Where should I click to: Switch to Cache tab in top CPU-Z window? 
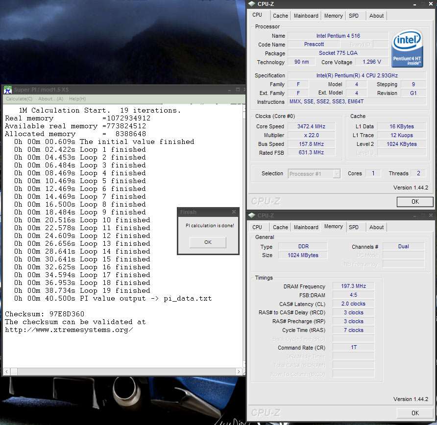pyautogui.click(x=280, y=16)
